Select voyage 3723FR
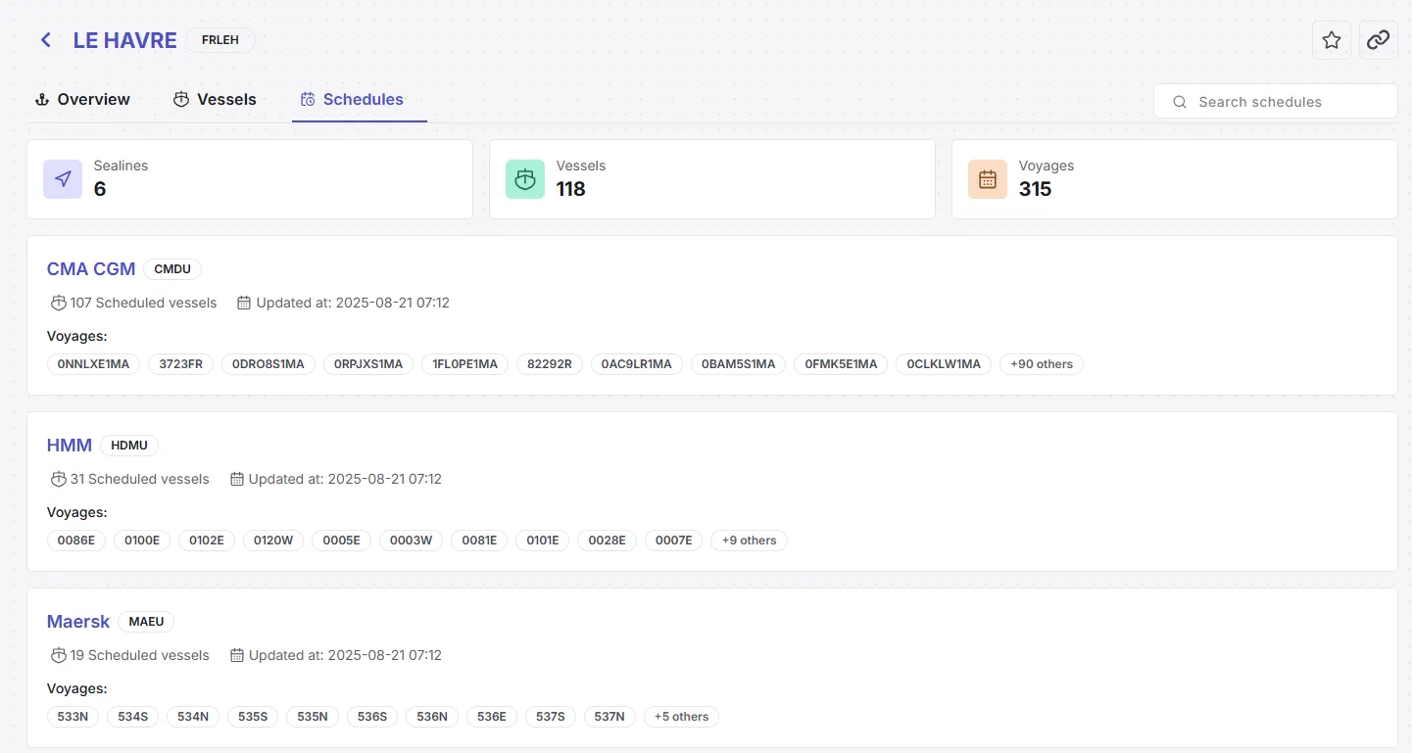 click(181, 364)
